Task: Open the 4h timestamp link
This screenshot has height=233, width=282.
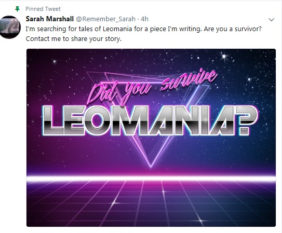Action: click(x=144, y=19)
